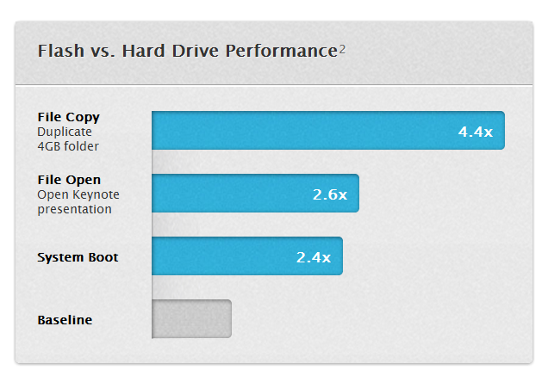Click the middle of the File Copy bar
548x388 pixels.
(327, 131)
